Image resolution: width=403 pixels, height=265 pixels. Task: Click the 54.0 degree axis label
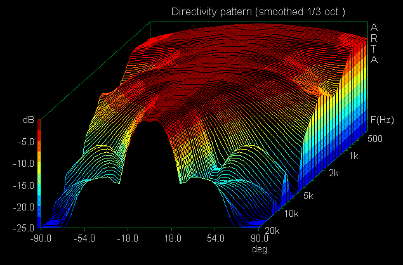click(216, 238)
